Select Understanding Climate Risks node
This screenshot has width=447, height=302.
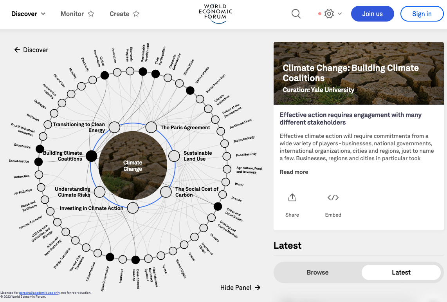click(x=99, y=192)
